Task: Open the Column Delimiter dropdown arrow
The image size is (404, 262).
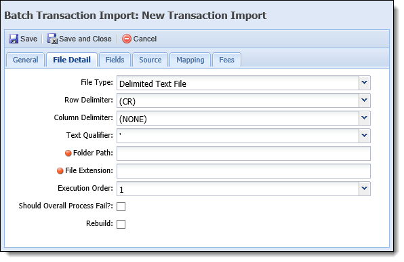Action: (364, 118)
